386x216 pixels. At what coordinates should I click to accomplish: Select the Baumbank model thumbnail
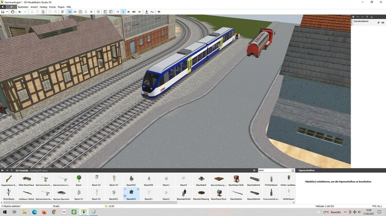click(x=201, y=180)
